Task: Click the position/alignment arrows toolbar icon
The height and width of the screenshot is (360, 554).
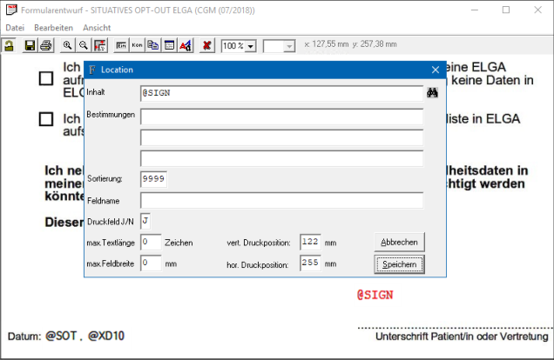Action: (x=100, y=45)
